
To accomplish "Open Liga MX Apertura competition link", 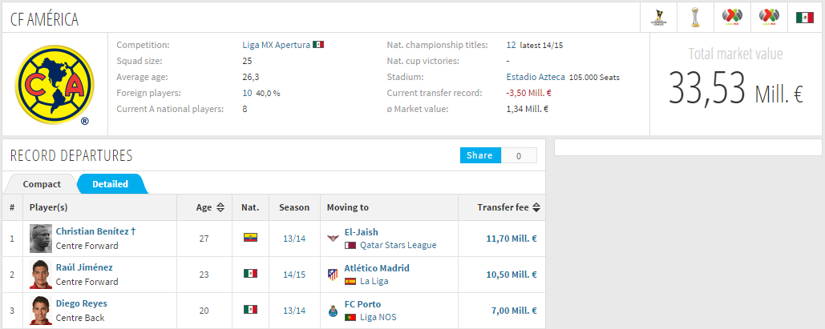I will click(277, 45).
